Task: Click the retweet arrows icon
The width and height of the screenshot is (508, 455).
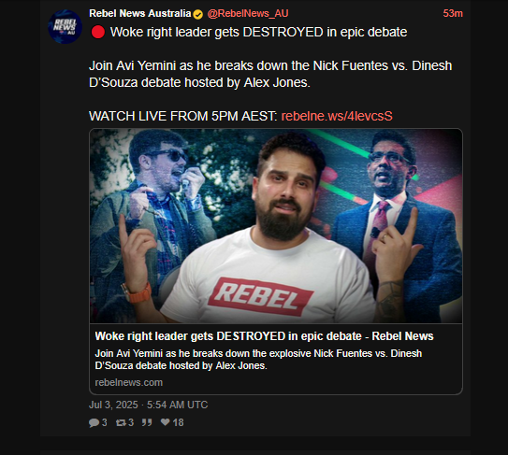Action: click(122, 422)
